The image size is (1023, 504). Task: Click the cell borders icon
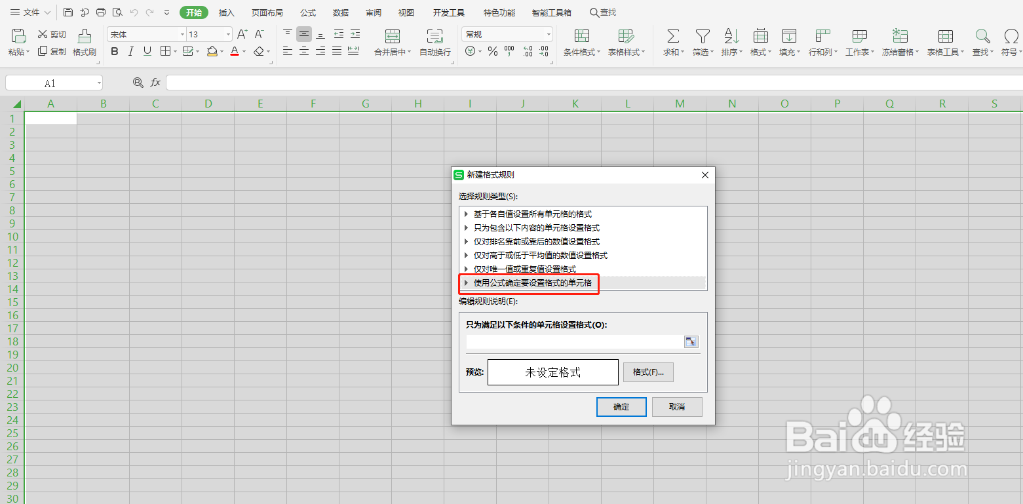[165, 51]
